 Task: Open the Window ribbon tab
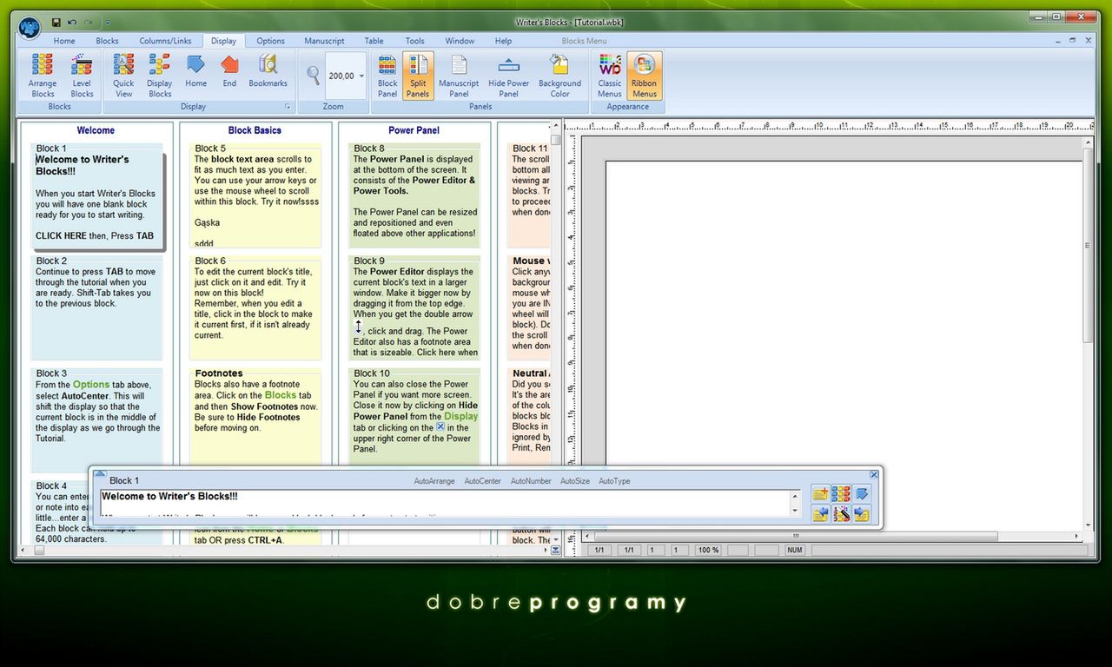[x=460, y=41]
